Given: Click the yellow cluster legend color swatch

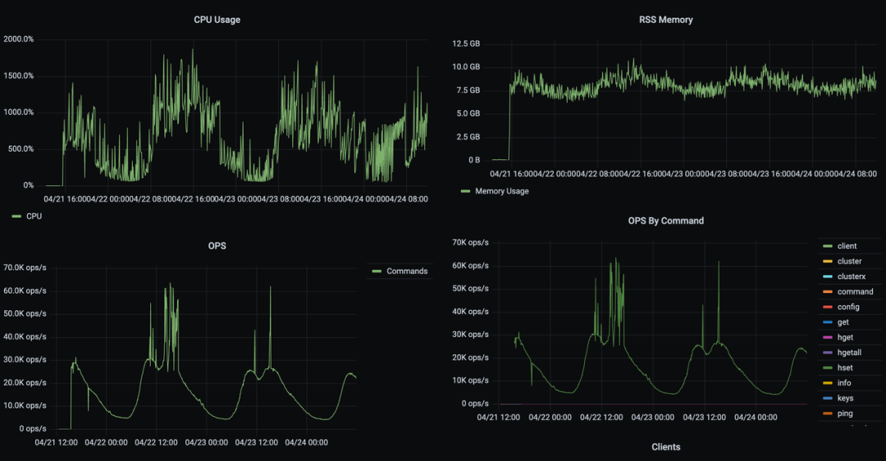Looking at the screenshot, I should [828, 262].
